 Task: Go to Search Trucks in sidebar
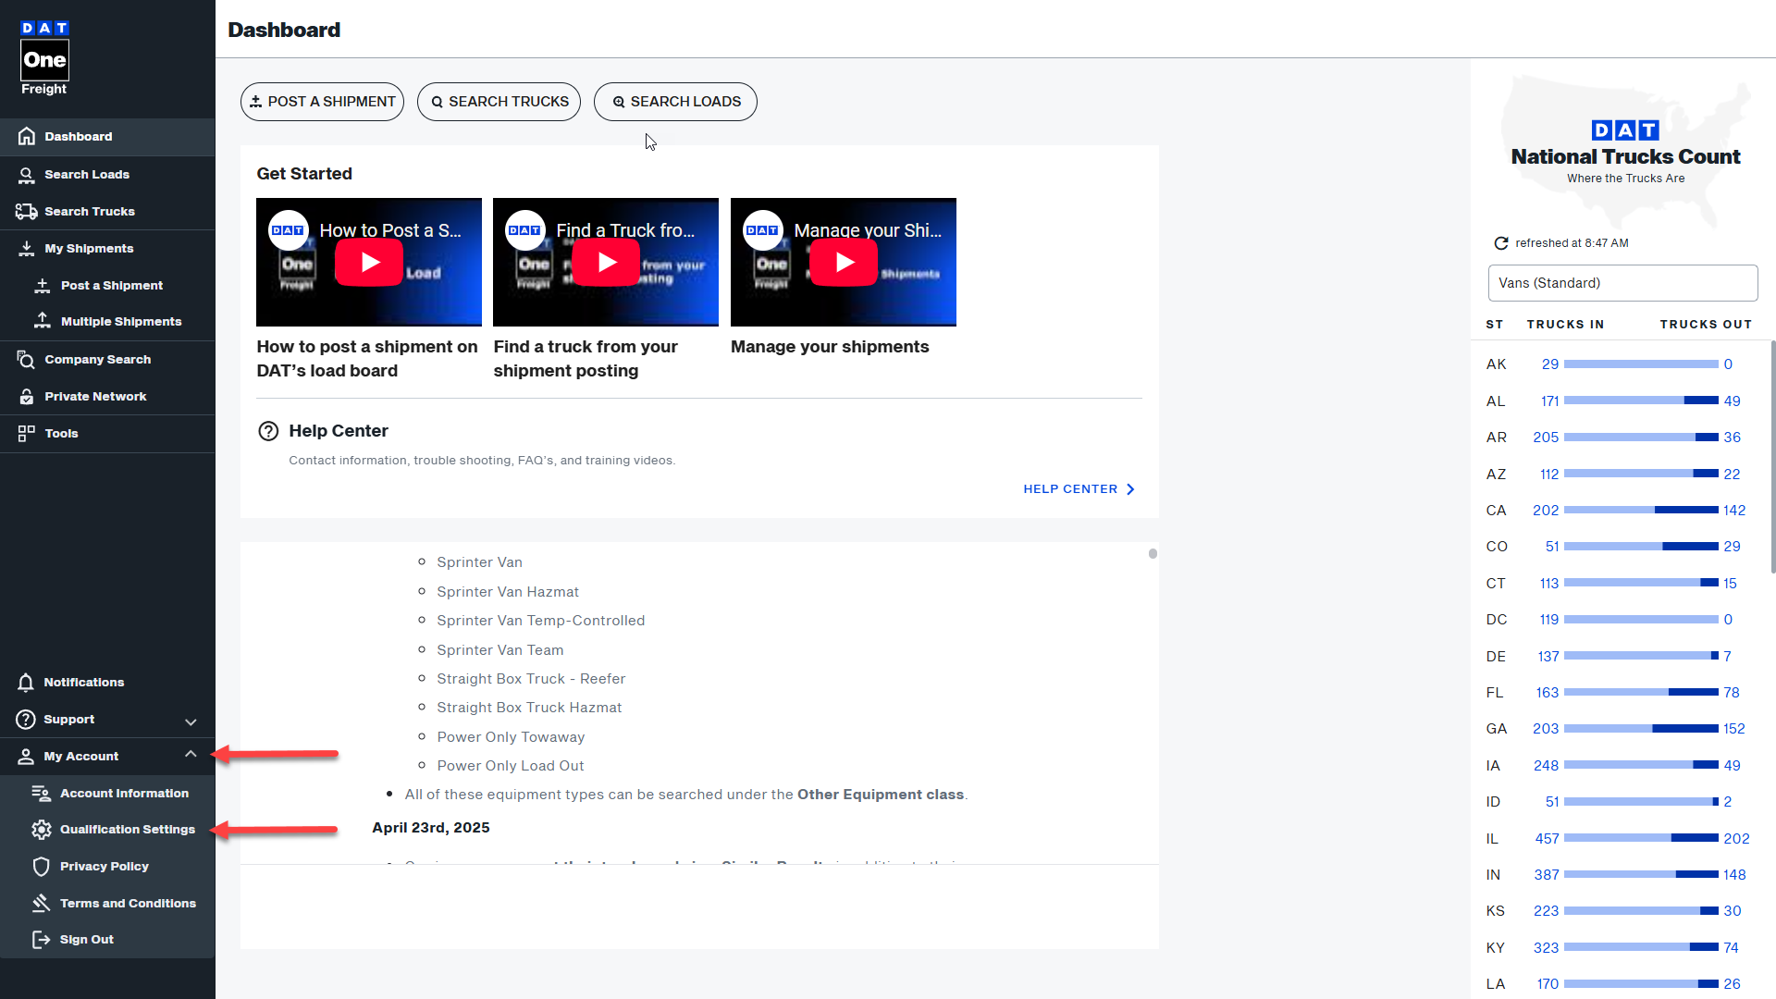point(107,211)
